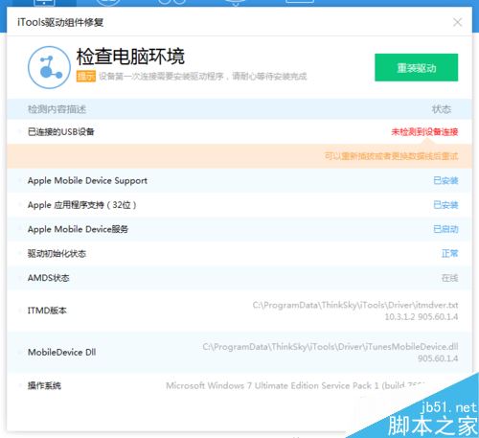
Task: Click the 检查电脑环境 heading
Action: point(130,57)
